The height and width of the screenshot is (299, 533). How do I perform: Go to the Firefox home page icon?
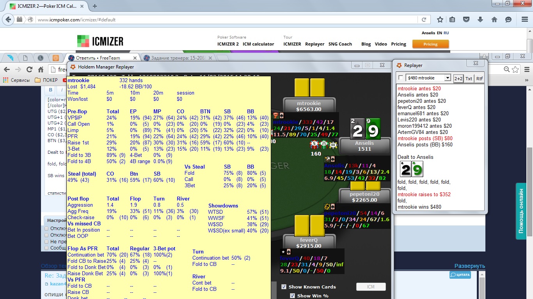(x=494, y=19)
